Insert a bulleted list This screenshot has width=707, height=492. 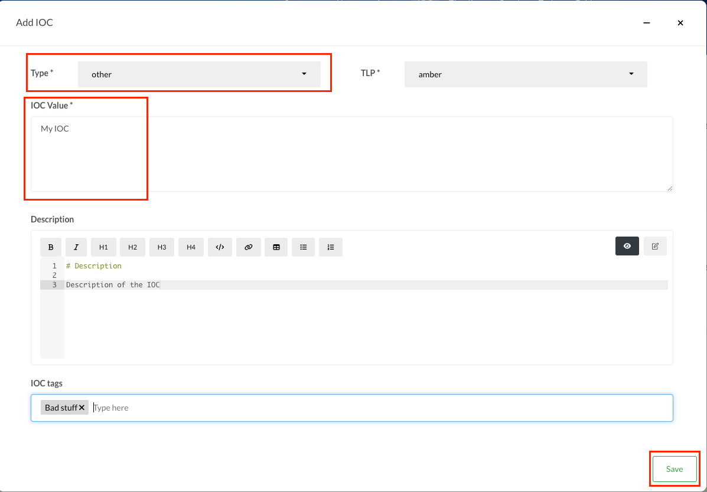[303, 247]
